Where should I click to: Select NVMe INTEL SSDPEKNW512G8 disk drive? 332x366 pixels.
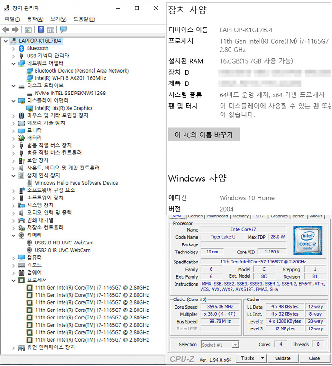(x=70, y=93)
